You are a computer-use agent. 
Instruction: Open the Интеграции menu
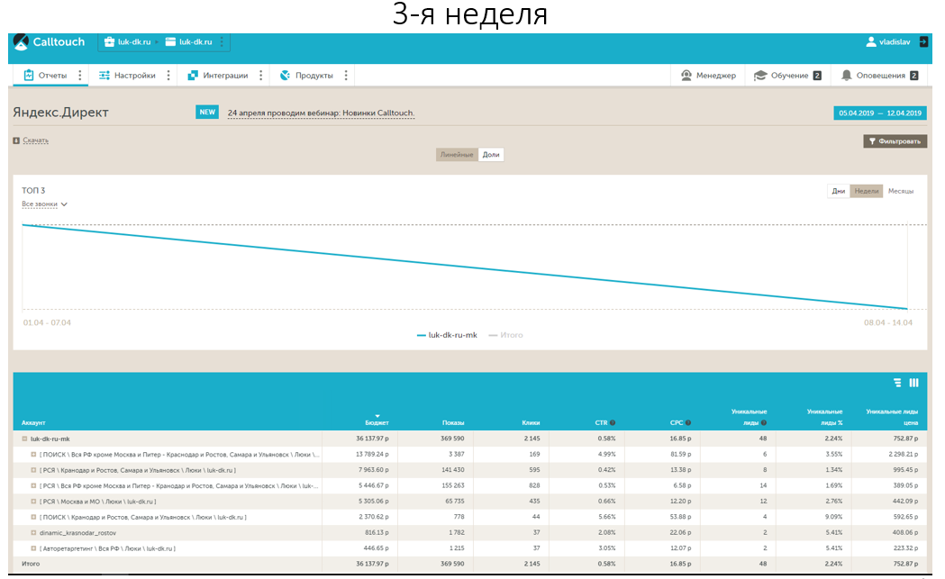[218, 76]
